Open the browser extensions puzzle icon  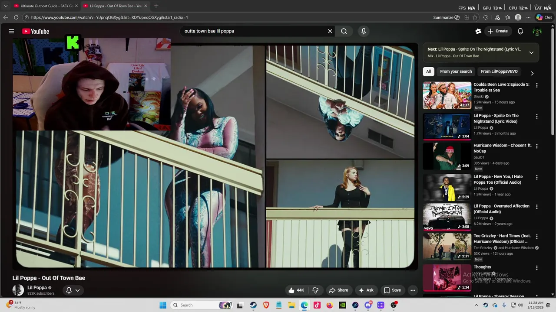point(486,17)
